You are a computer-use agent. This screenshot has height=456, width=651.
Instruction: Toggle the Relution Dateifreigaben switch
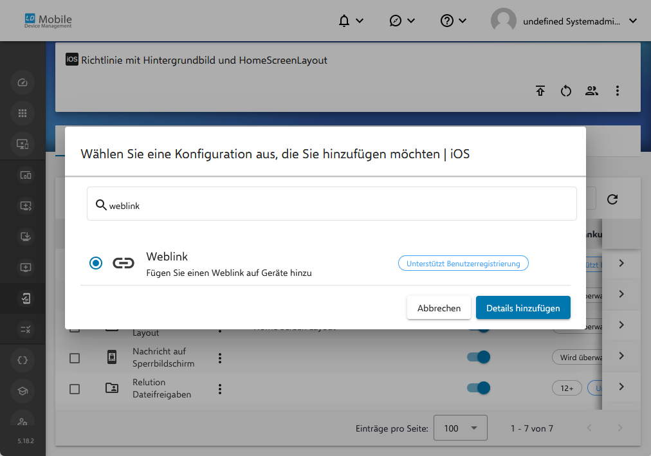point(479,388)
